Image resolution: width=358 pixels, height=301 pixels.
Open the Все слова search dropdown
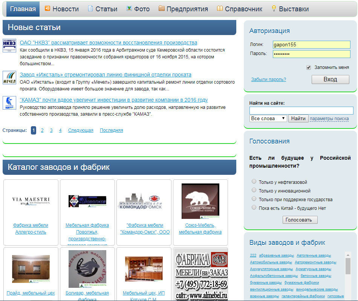tap(268, 118)
